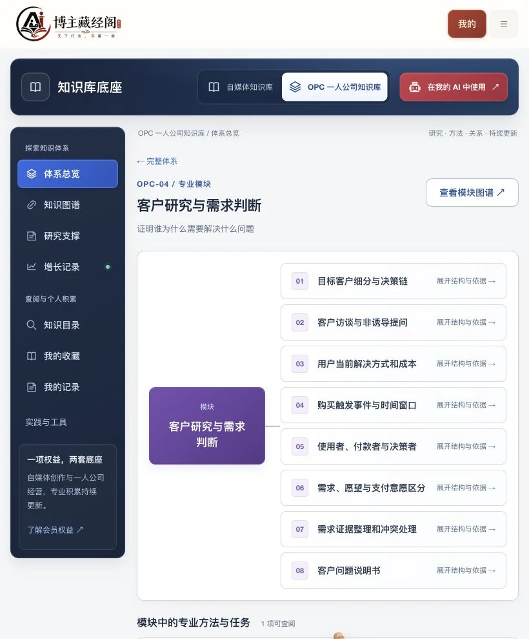Screen dimensions: 529x639
Task: Select OPC 一人公司知识库 tab
Action: click(334, 87)
